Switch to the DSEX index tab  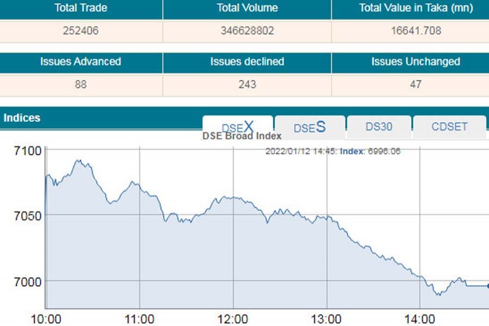click(237, 127)
